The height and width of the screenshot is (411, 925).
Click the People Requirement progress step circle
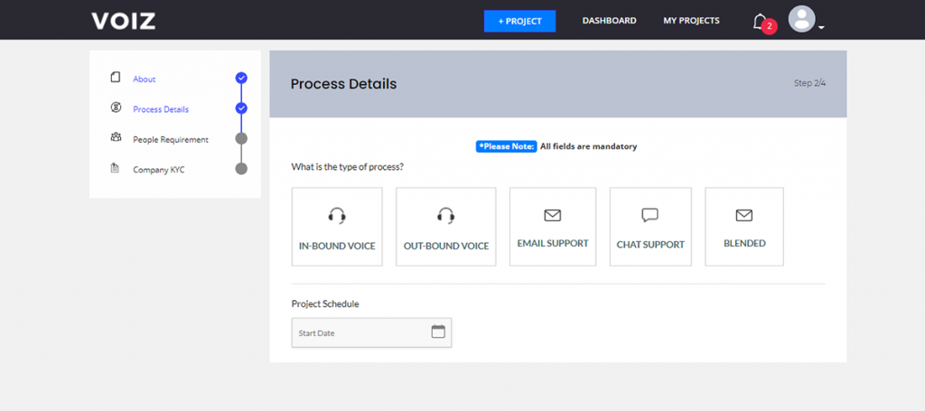pos(240,138)
